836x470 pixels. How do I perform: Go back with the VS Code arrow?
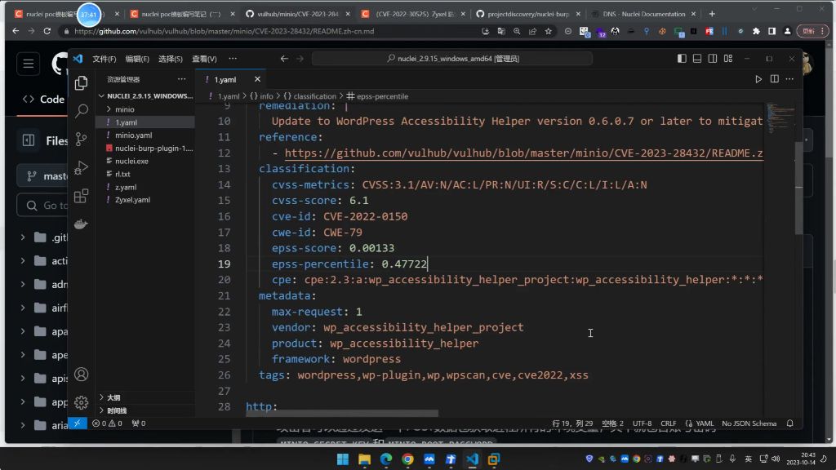(x=284, y=59)
